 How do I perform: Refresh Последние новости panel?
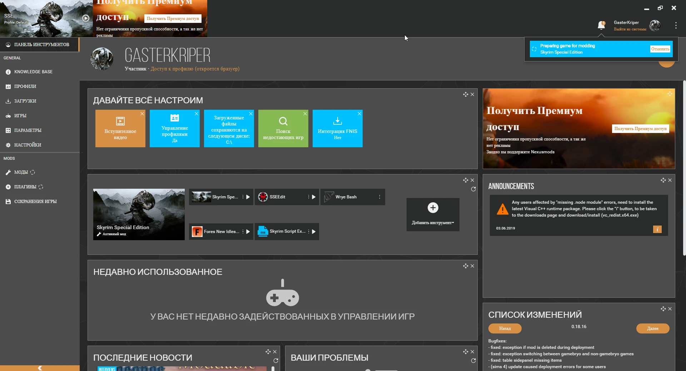click(x=276, y=361)
